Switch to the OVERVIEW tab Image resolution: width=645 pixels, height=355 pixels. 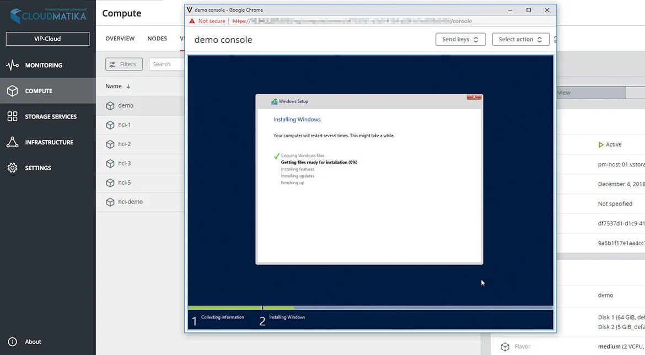(x=120, y=39)
